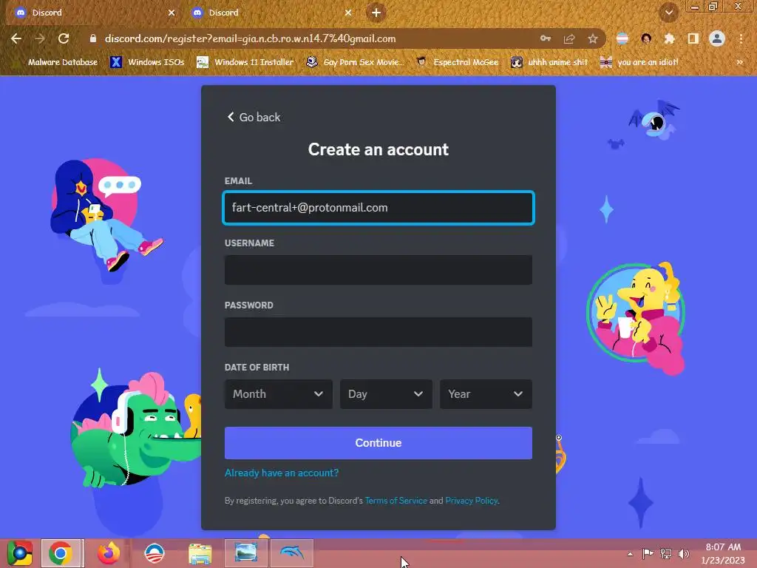The image size is (757, 568).
Task: Click 'Already have an account?' link
Action: pos(282,473)
